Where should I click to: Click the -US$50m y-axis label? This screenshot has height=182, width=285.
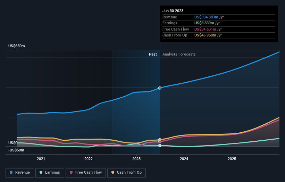click(16, 150)
